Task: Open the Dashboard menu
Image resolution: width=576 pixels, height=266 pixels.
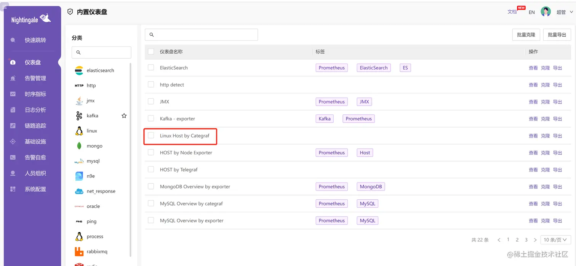Action: pyautogui.click(x=33, y=62)
